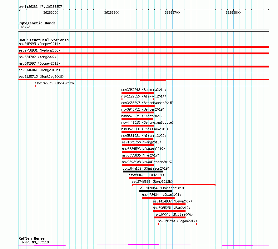The image size is (278, 249).
Task: Open nsv3053836 (Fan2017) variant
Action: 141,155
